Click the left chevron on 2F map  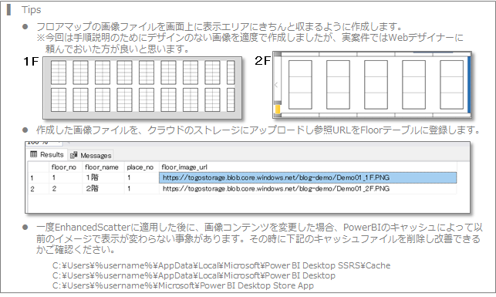tap(276, 85)
